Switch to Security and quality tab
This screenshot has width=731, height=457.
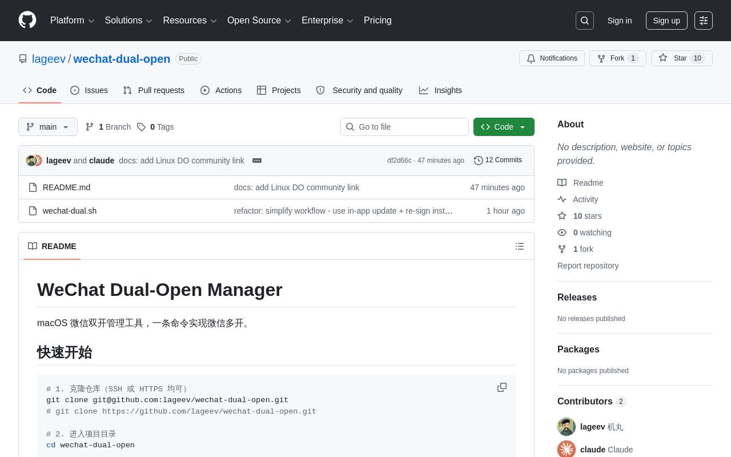coord(359,90)
